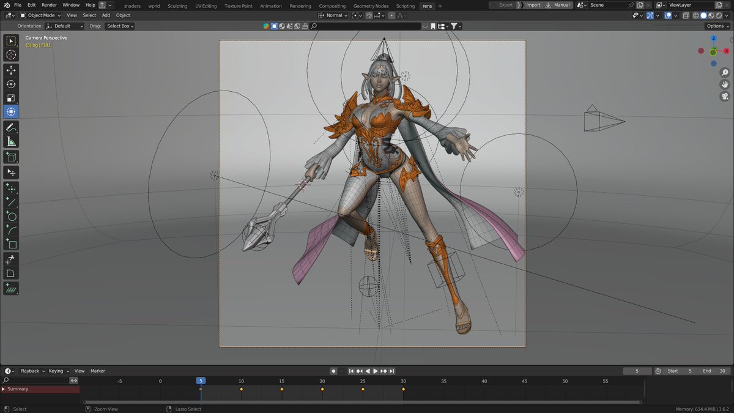The image size is (734, 413).
Task: Toggle auto keying record button
Action: click(333, 371)
